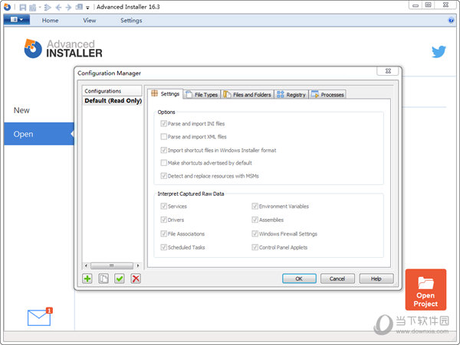Click the OK button
The image size is (460, 345).
(299, 278)
